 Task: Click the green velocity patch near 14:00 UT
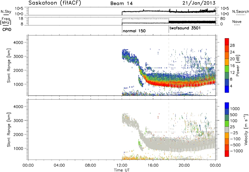coord(139,143)
